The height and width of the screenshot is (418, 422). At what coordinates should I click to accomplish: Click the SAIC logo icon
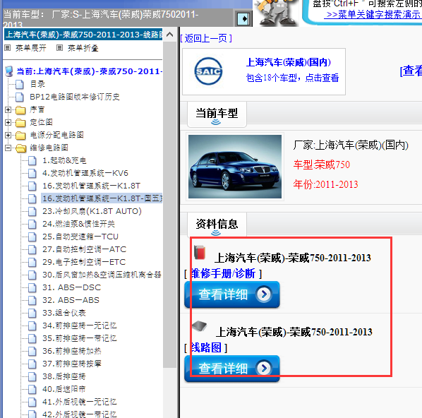pyautogui.click(x=208, y=71)
